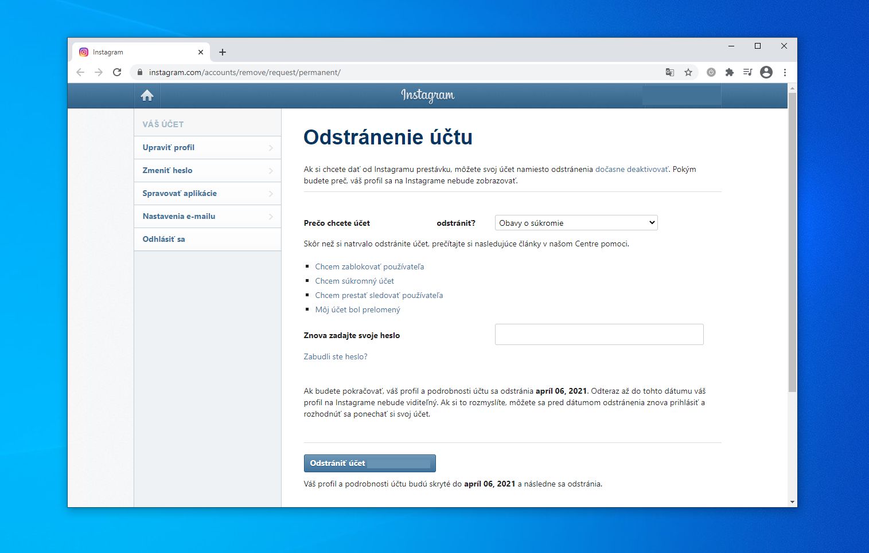Reload the page with the refresh icon
869x553 pixels.
(x=117, y=72)
